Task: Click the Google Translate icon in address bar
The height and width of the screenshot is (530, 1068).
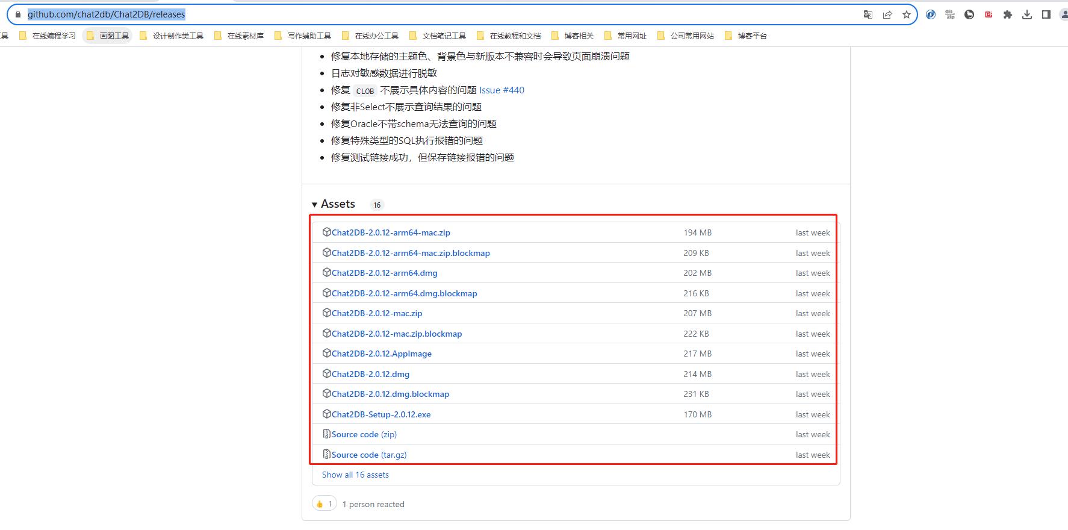Action: pos(868,14)
